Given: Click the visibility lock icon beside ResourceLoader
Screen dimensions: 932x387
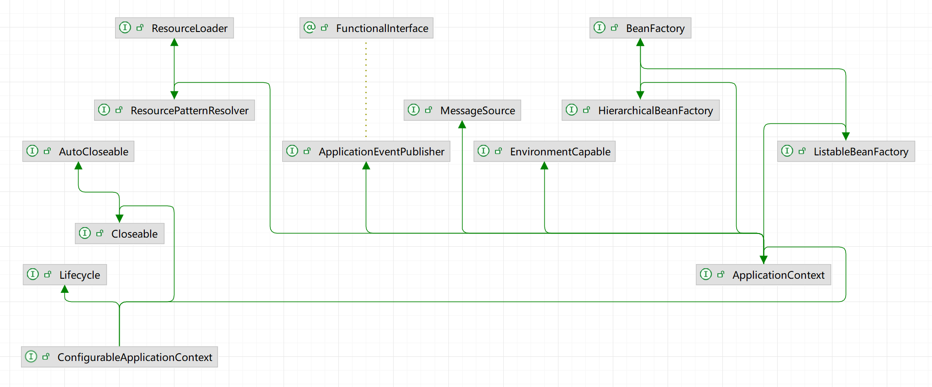Looking at the screenshot, I should tap(140, 28).
